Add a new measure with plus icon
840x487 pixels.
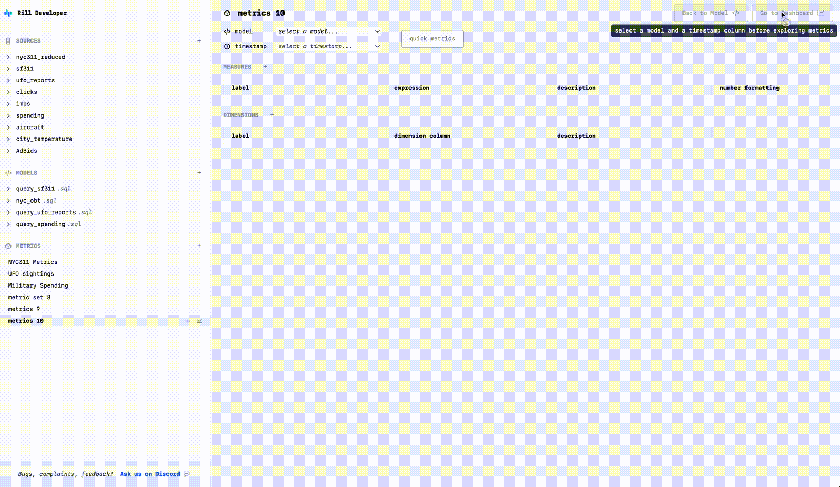(x=265, y=67)
